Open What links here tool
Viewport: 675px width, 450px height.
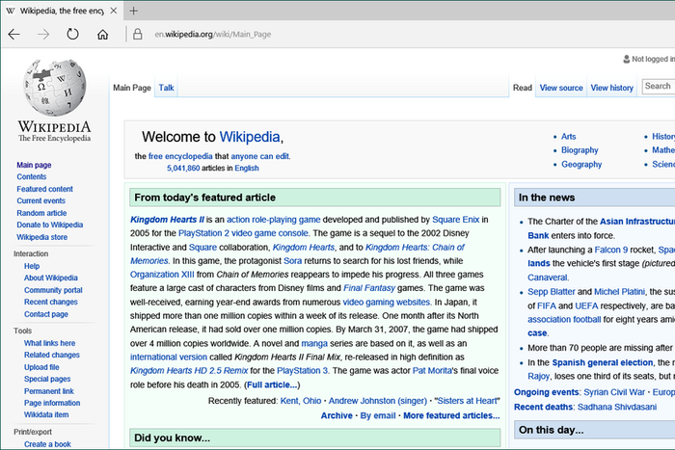49,343
